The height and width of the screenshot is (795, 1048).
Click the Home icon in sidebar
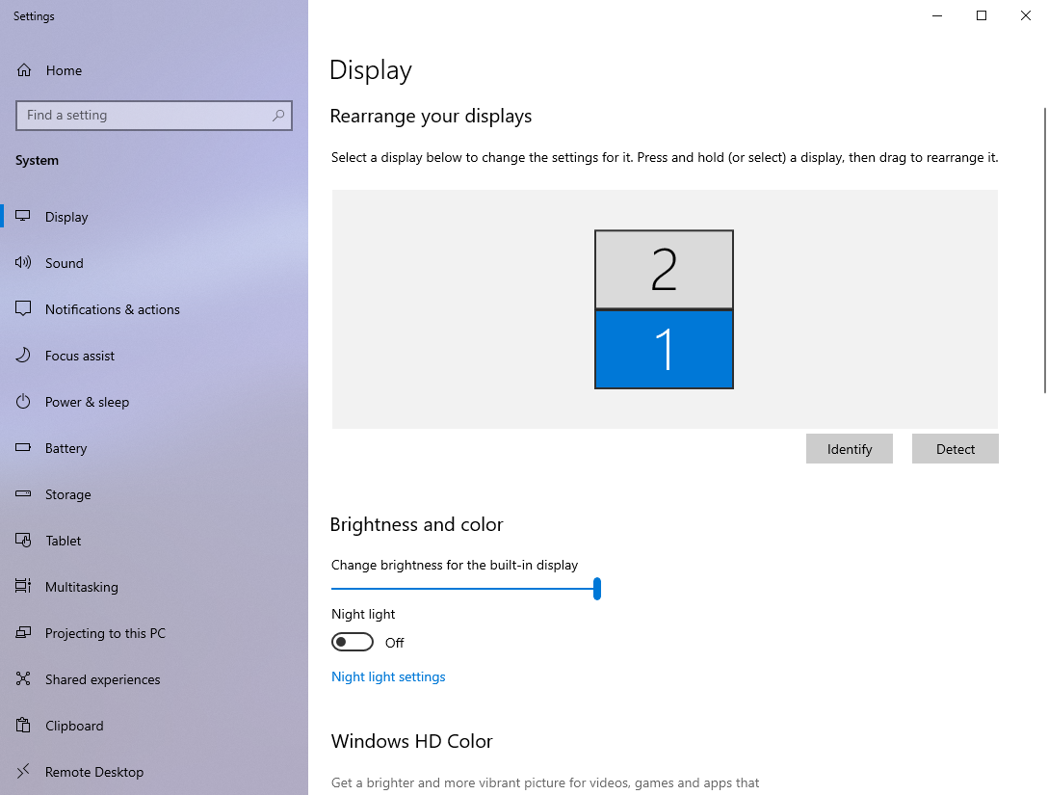click(x=24, y=70)
